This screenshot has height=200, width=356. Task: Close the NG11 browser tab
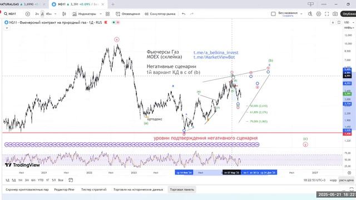pos(103,4)
